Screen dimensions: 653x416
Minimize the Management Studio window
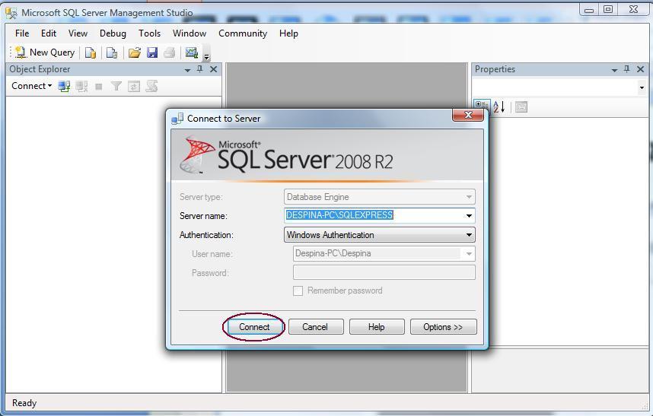coord(589,10)
